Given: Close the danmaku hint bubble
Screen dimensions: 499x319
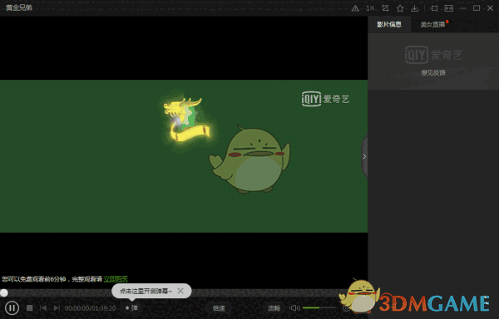Looking at the screenshot, I should click(180, 291).
